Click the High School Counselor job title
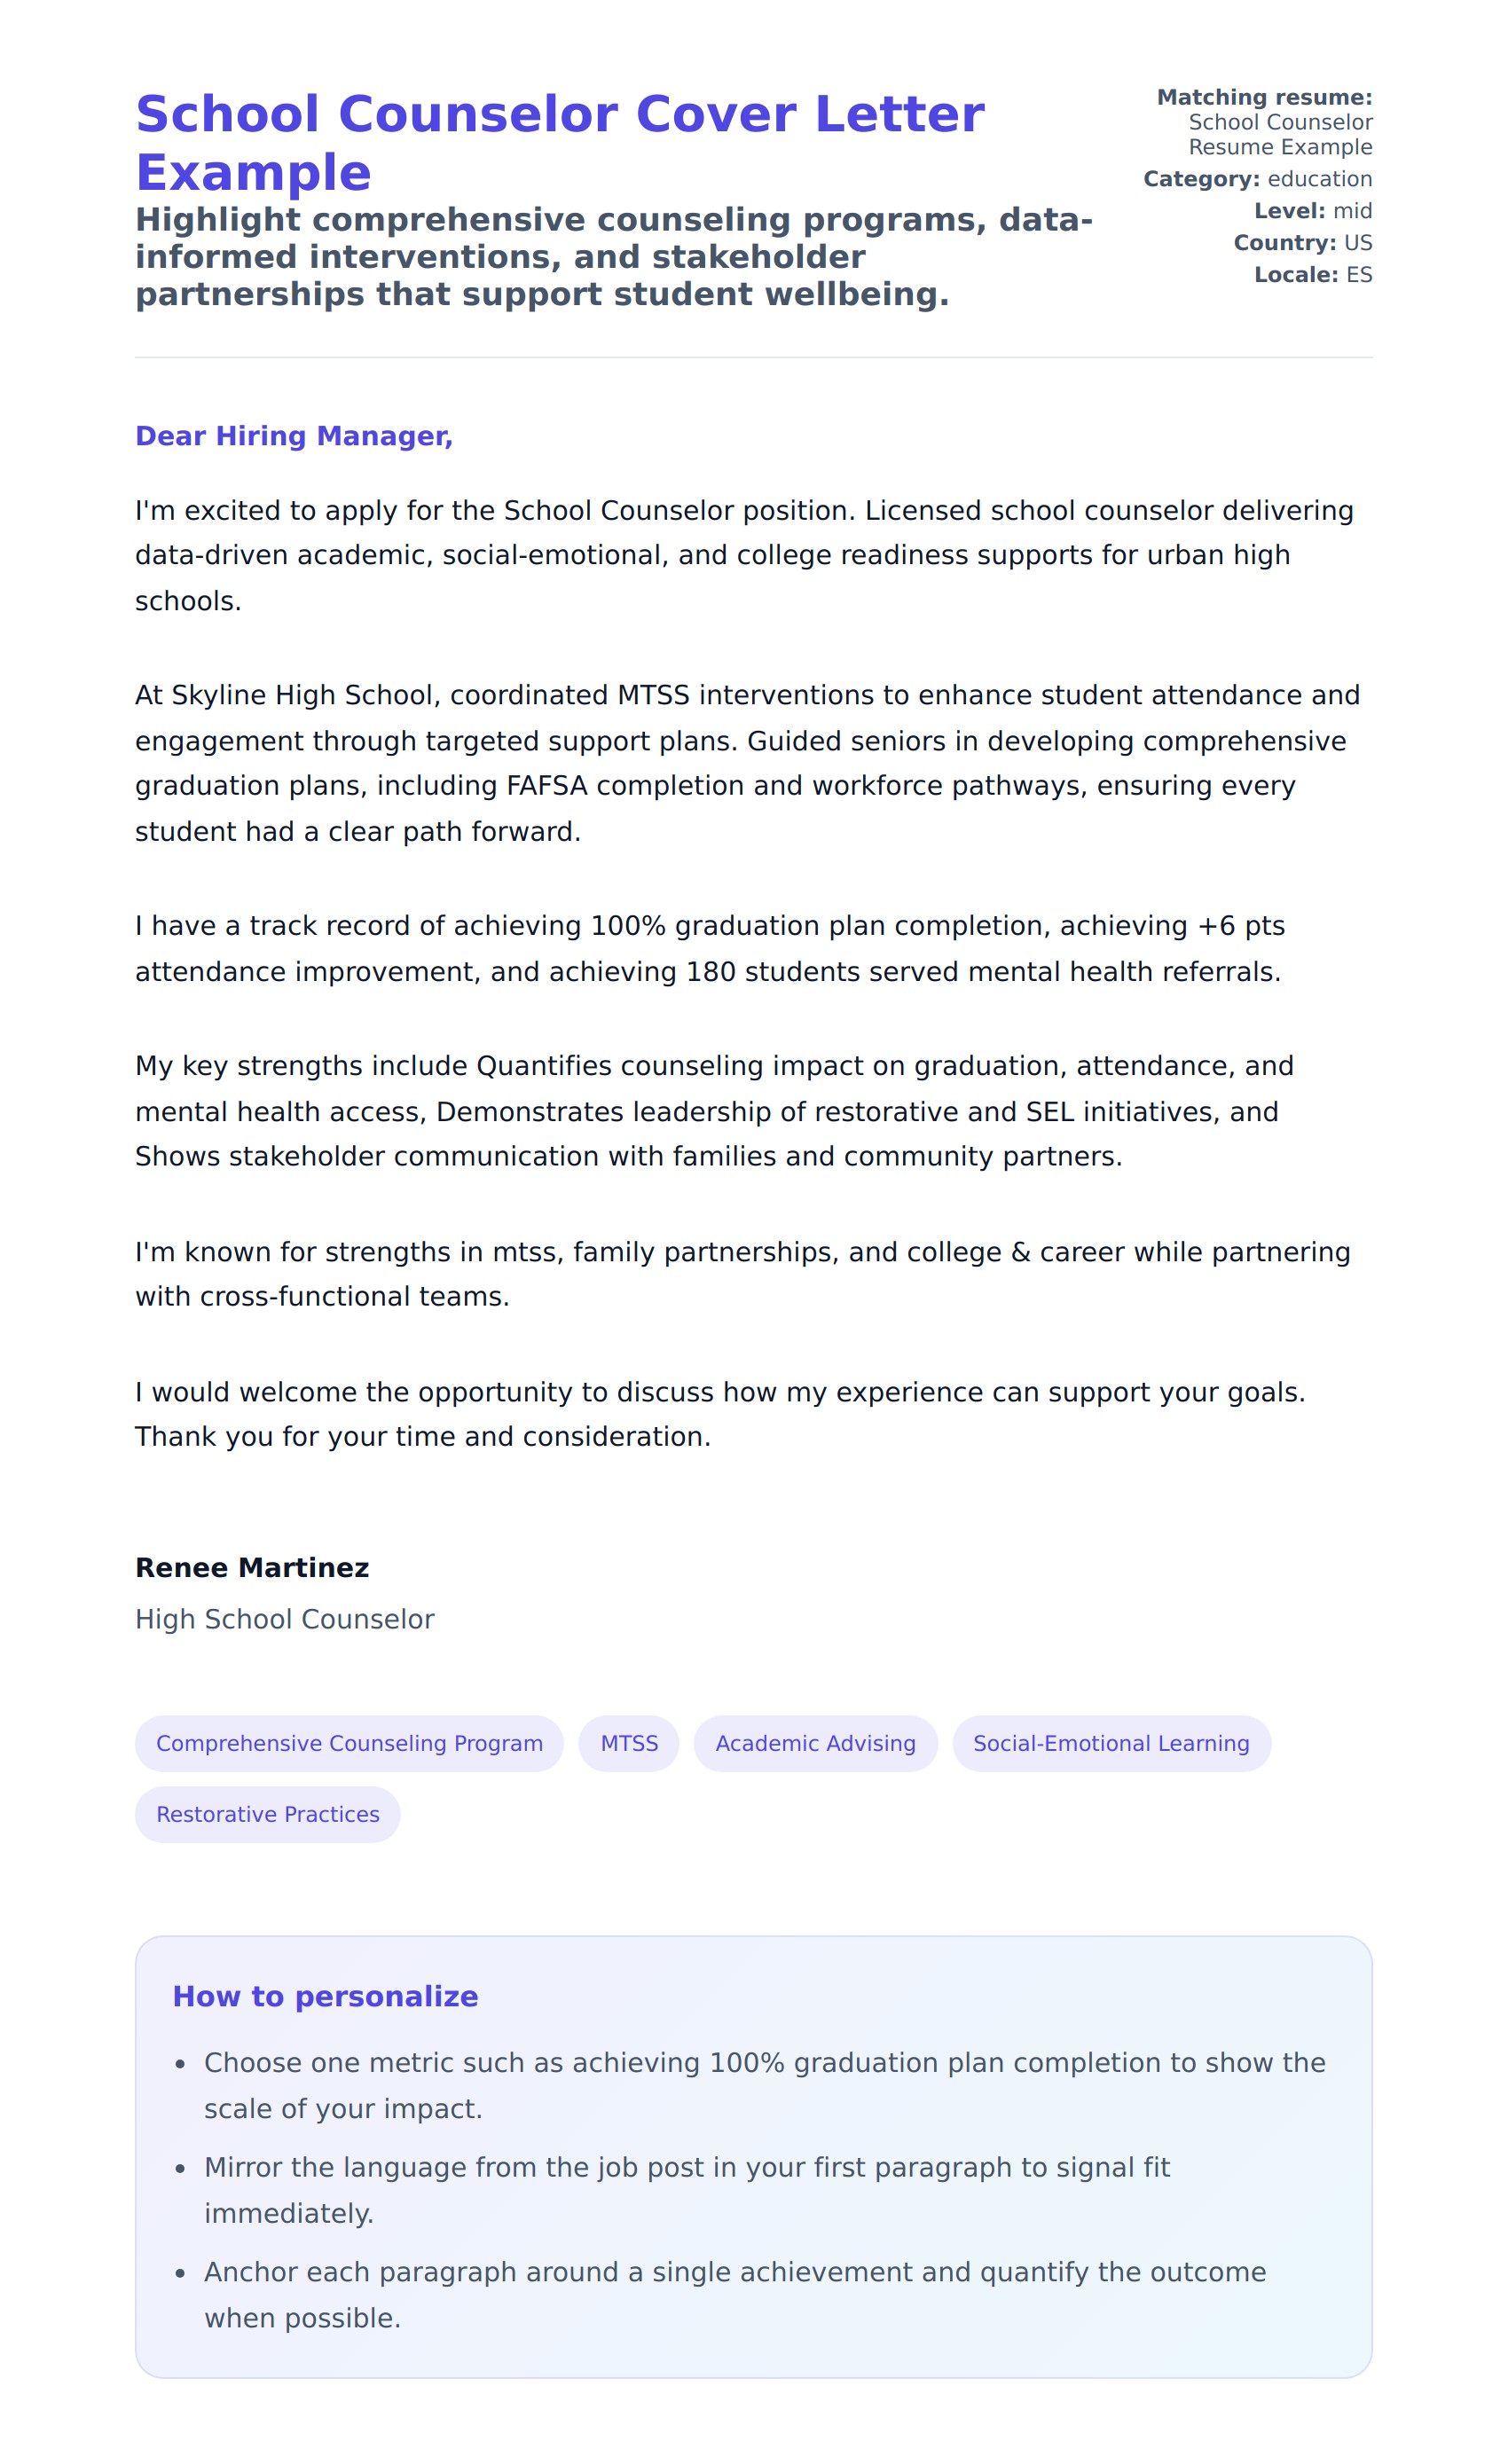1508x2464 pixels. (284, 1619)
